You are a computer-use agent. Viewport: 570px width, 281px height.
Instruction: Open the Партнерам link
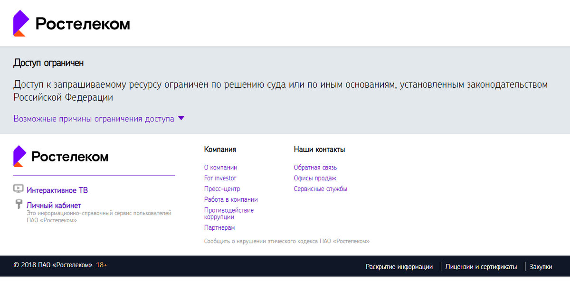219,228
